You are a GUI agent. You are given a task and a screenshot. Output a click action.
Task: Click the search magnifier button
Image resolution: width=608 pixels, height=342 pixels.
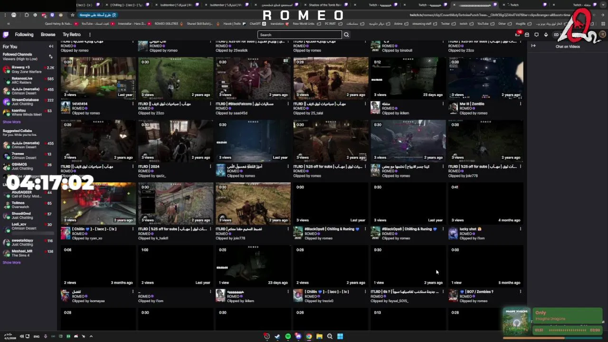pos(346,35)
